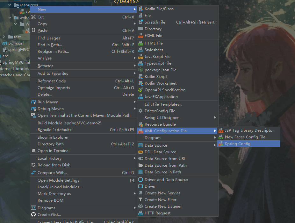Click the Data Source from URL icon
Image resolution: width=295 pixels, height=223 pixels.
coord(140,158)
